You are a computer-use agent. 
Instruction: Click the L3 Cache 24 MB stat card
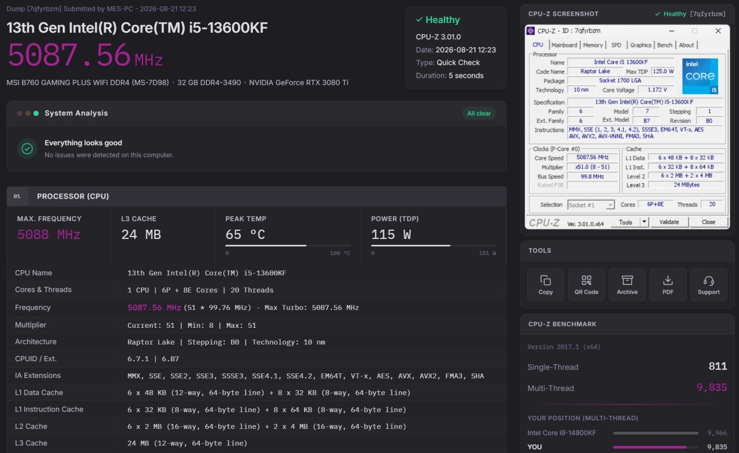pos(162,235)
